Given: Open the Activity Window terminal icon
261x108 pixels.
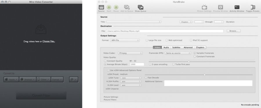Looking at the screenshot, I should tap(237, 7).
